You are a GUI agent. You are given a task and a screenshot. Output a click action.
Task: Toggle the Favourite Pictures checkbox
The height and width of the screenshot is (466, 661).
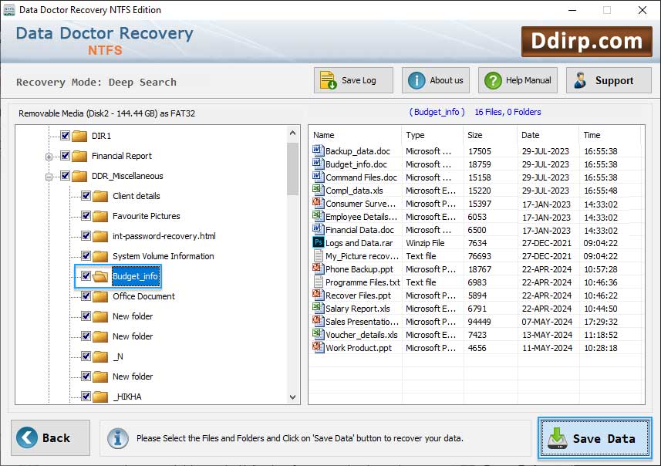86,215
